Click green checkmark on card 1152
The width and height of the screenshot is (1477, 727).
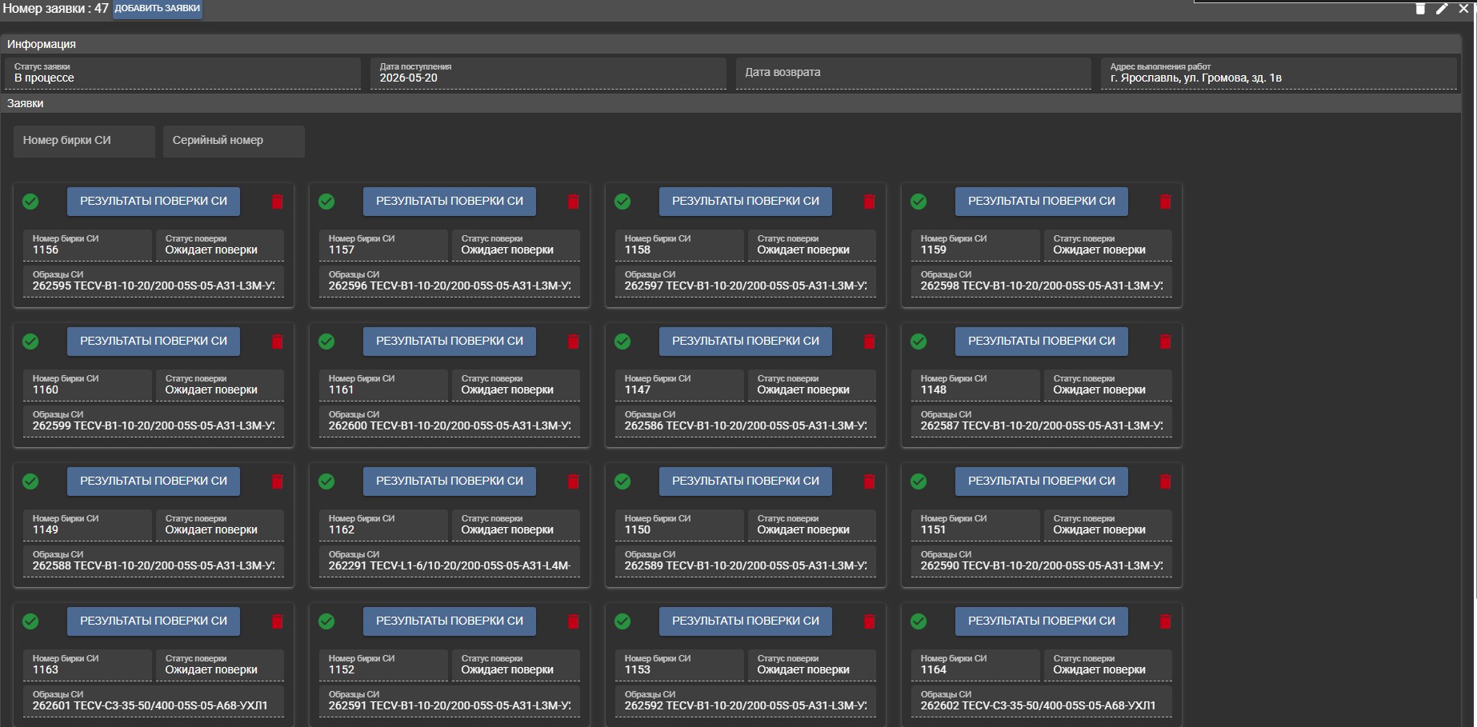(326, 621)
